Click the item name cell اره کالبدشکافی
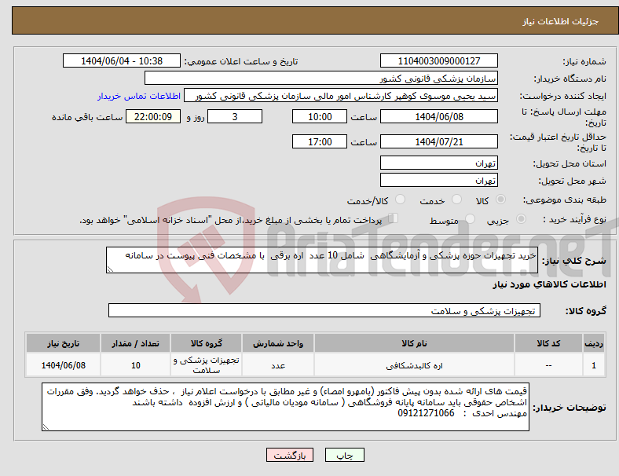 414,365
